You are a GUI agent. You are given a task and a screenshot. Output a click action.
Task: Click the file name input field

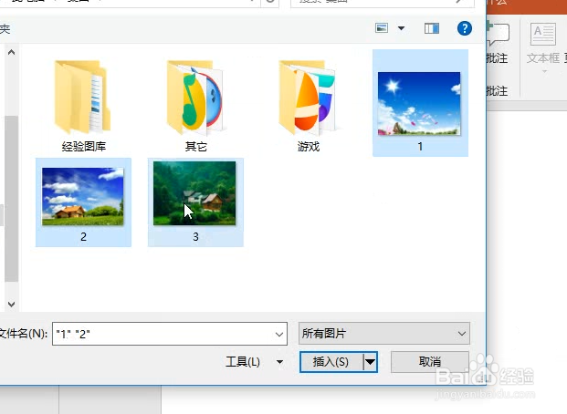coord(170,334)
